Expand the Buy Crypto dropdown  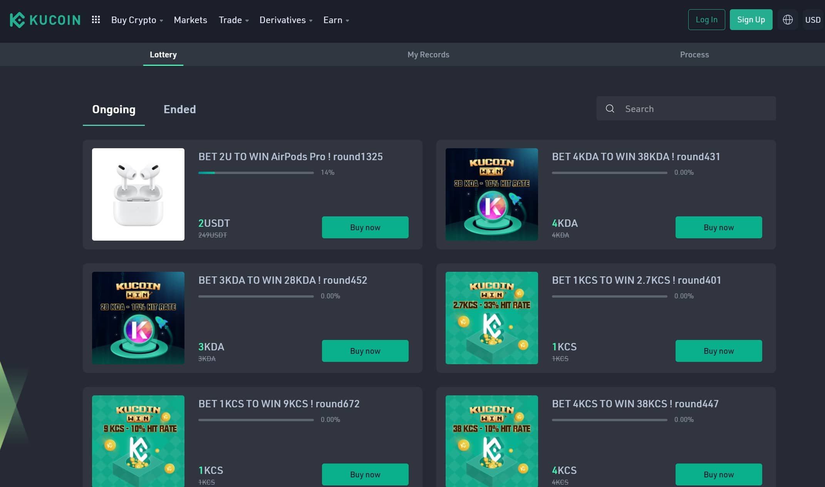137,20
